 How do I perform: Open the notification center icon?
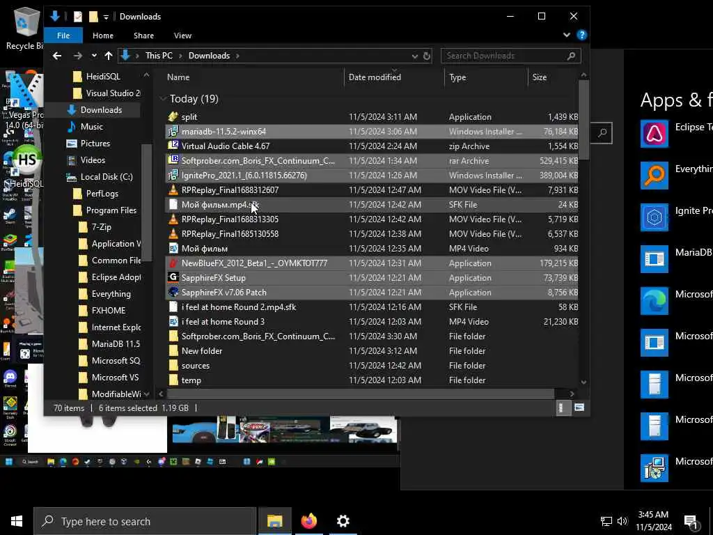coord(691,521)
